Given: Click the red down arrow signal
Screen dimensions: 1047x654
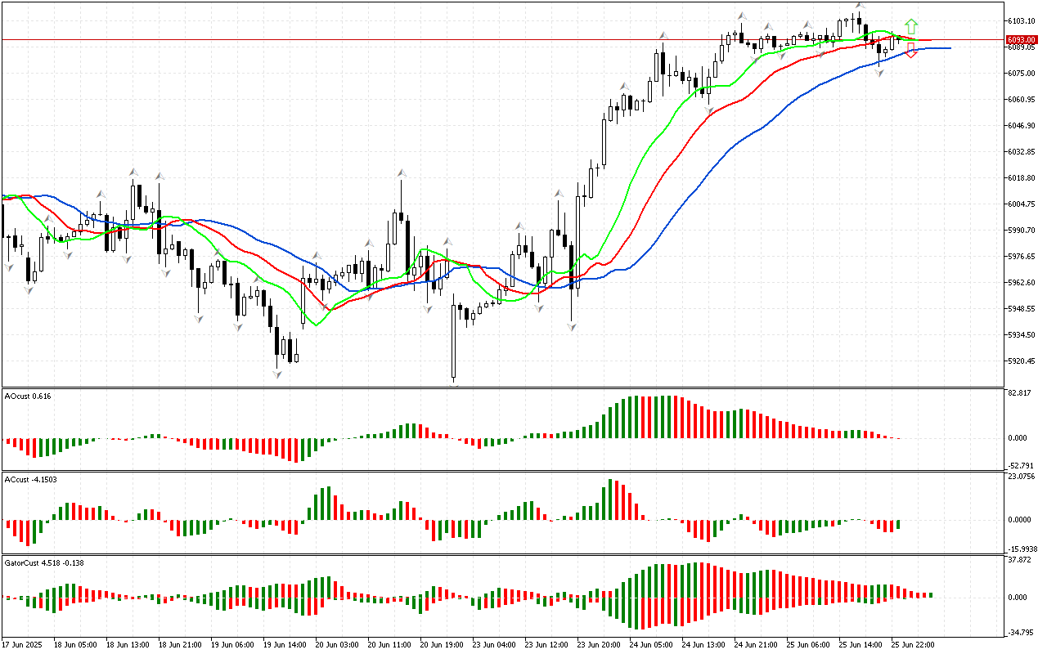Looking at the screenshot, I should coord(910,51).
